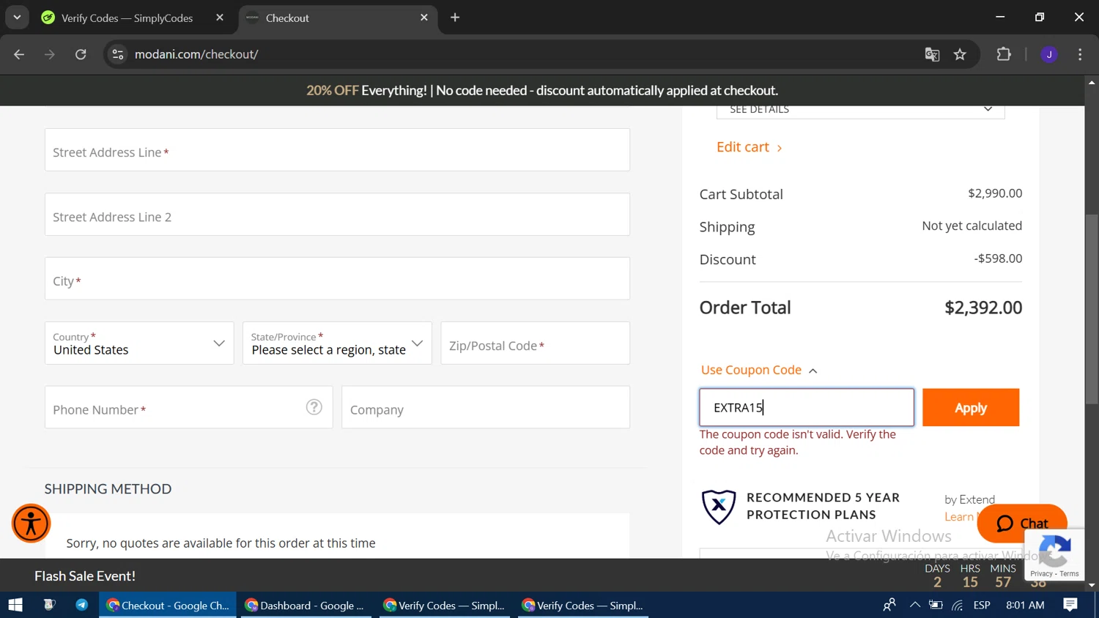1099x618 pixels.
Task: Open the ESP language indicator
Action: tap(982, 605)
